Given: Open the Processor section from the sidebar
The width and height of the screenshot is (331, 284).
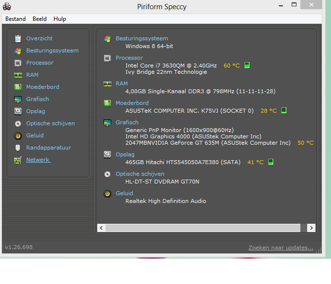Looking at the screenshot, I should coord(40,63).
